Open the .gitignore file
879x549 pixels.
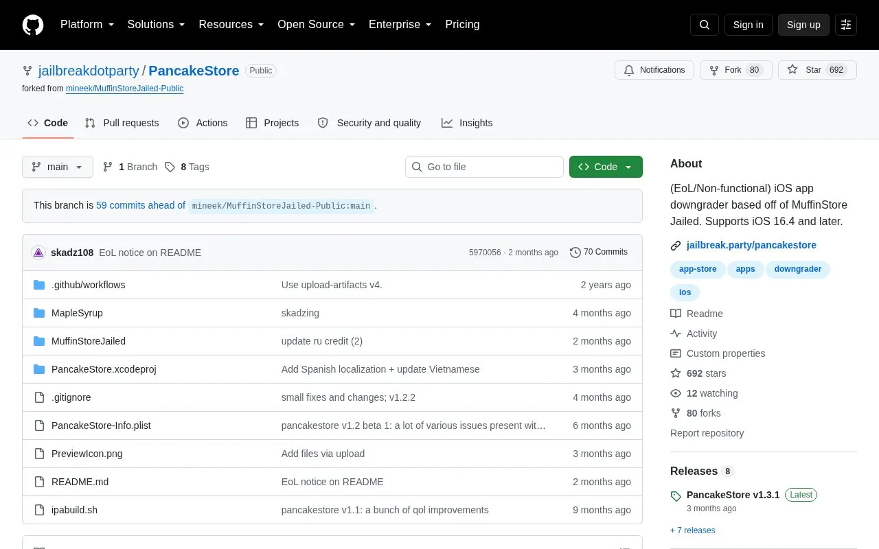coord(71,397)
